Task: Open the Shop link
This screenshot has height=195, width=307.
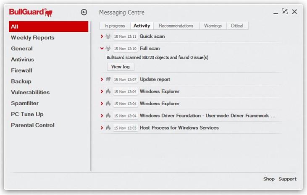Action: pos(269,179)
